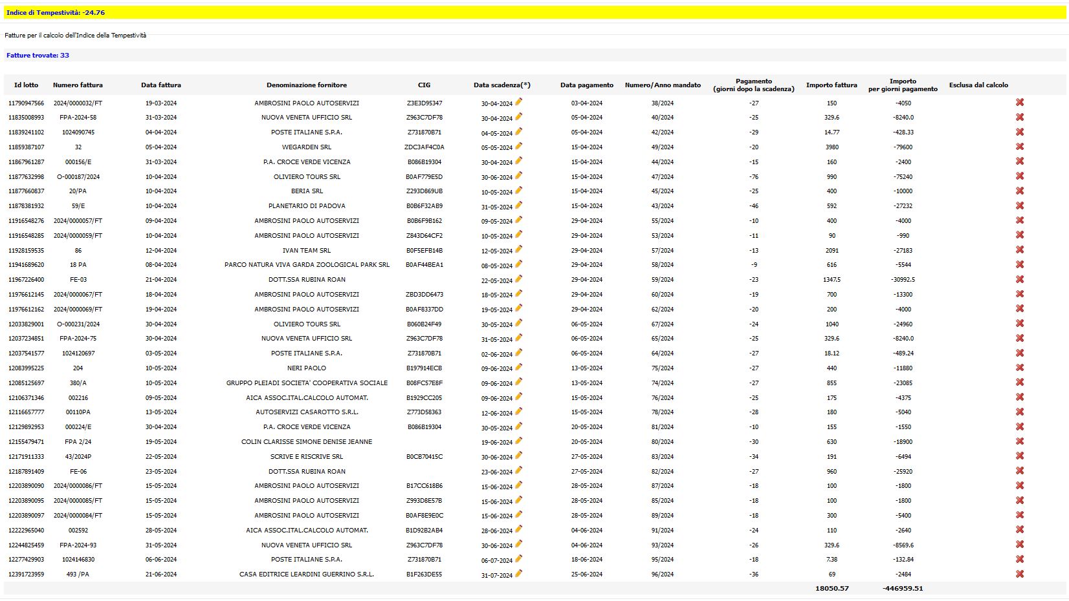Click the Data scadenza(*) column header
The height and width of the screenshot is (601, 1069).
pyautogui.click(x=501, y=85)
